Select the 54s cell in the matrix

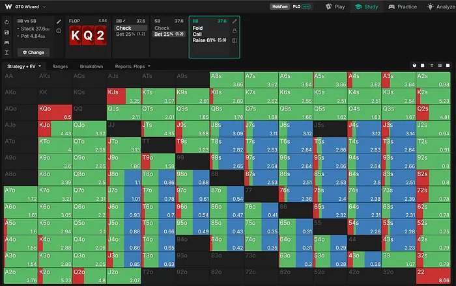[364, 227]
